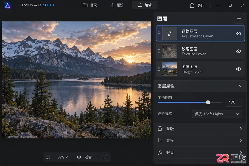Click the folder icon beside 目录
Viewport: 249px width, 166px height.
coord(85,5)
